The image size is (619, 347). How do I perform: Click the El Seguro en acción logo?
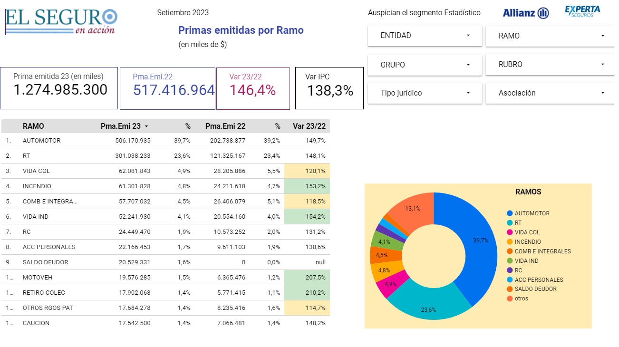click(61, 21)
